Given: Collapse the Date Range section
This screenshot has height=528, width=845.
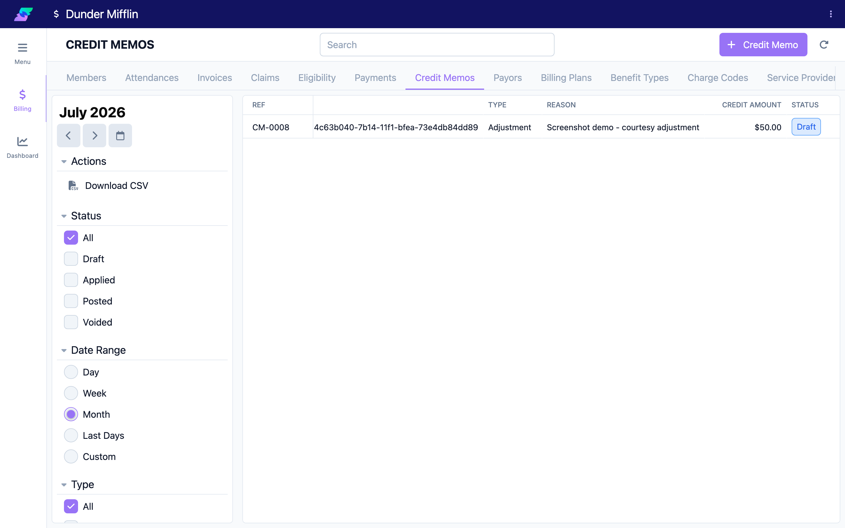Looking at the screenshot, I should (x=64, y=350).
